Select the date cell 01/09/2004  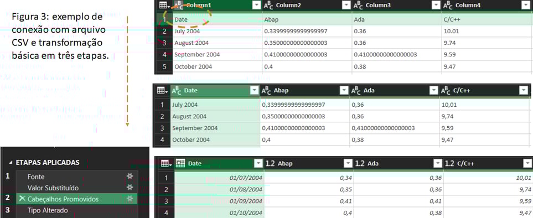(x=219, y=201)
